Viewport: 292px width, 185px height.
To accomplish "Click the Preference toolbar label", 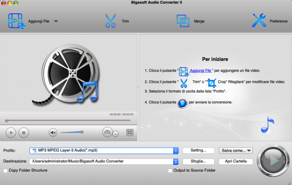I will [x=279, y=21].
